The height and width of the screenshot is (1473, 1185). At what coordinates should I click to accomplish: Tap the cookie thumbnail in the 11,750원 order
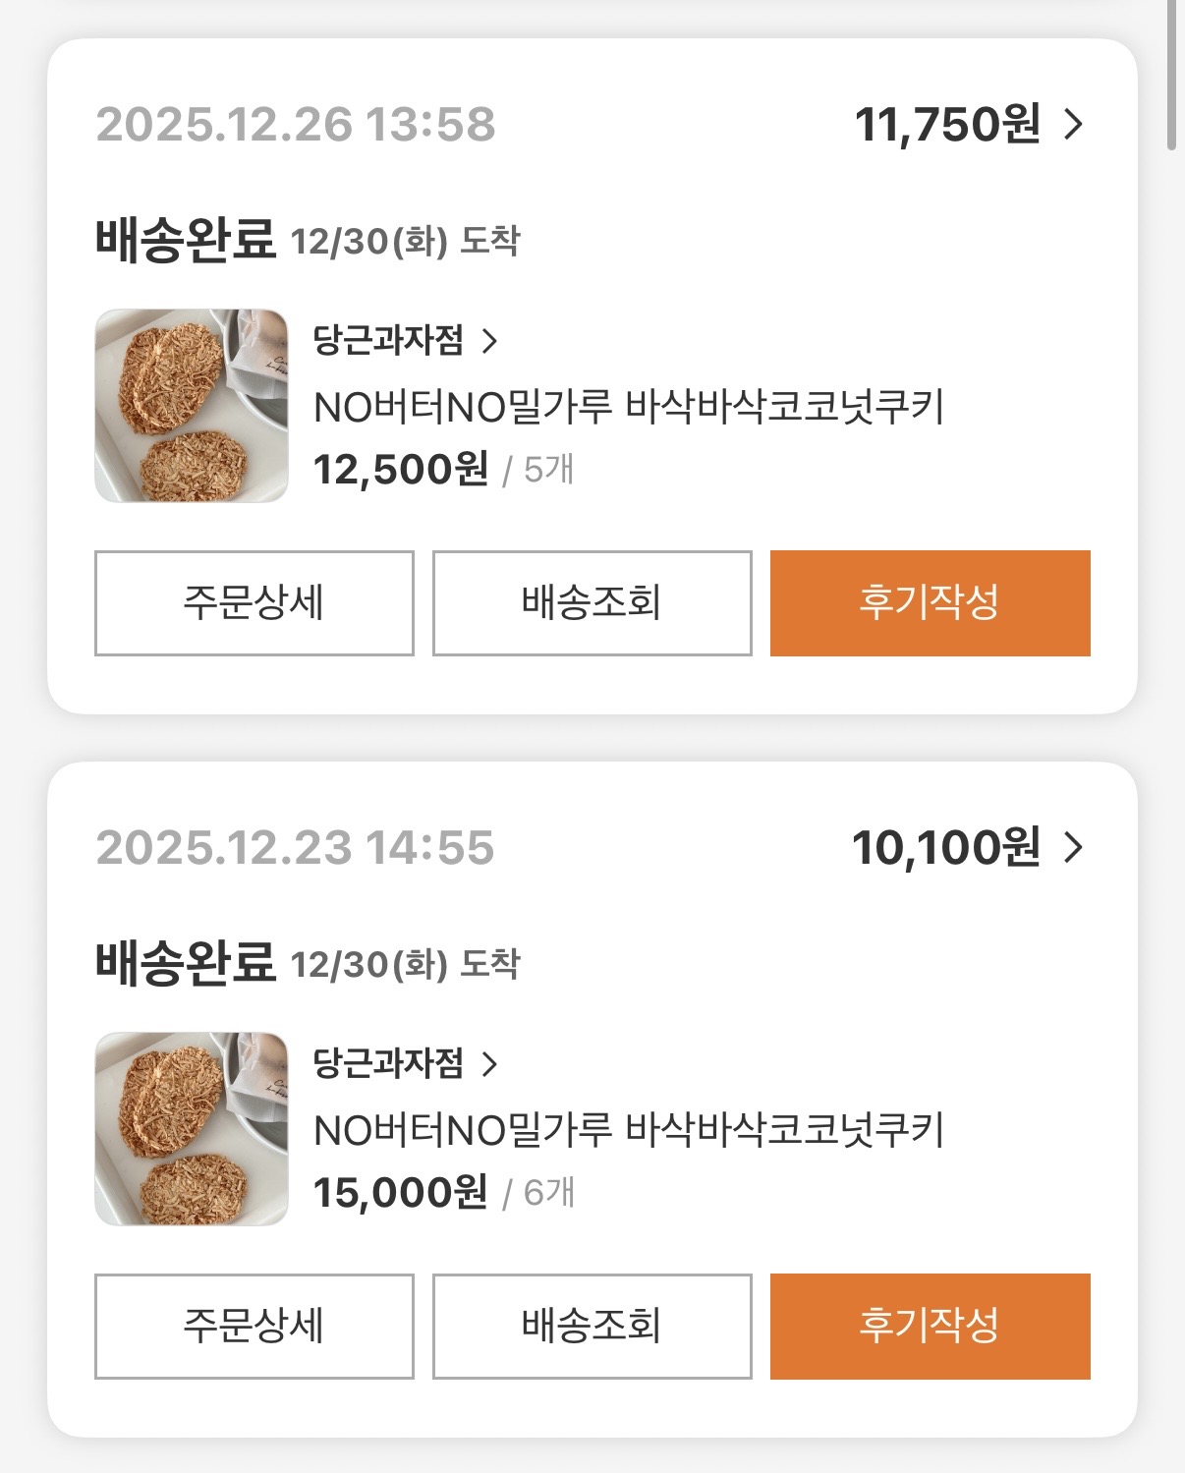pyautogui.click(x=192, y=406)
